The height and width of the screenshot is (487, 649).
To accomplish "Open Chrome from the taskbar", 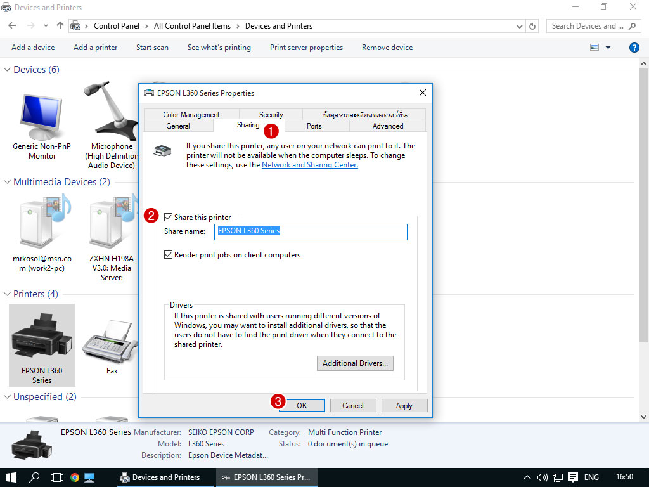I will point(75,477).
